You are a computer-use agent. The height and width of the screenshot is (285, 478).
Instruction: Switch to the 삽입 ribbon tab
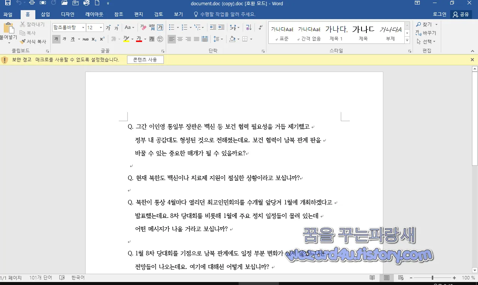pos(45,14)
